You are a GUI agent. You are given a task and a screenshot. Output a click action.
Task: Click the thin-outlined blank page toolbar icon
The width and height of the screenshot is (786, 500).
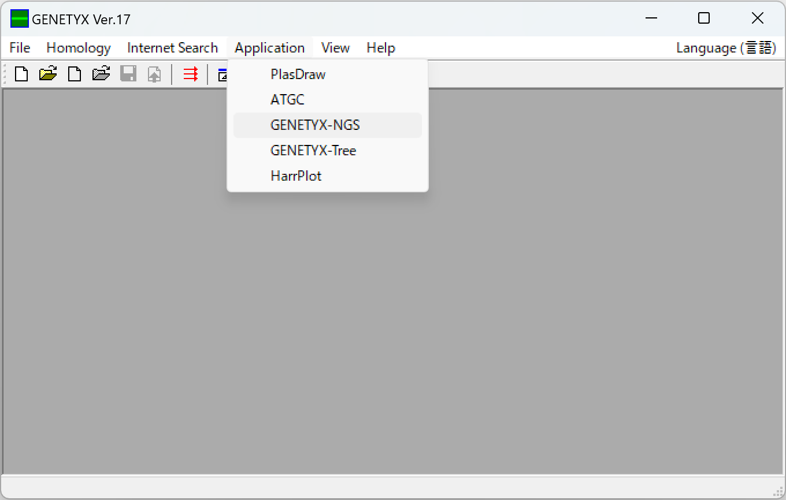click(x=75, y=74)
